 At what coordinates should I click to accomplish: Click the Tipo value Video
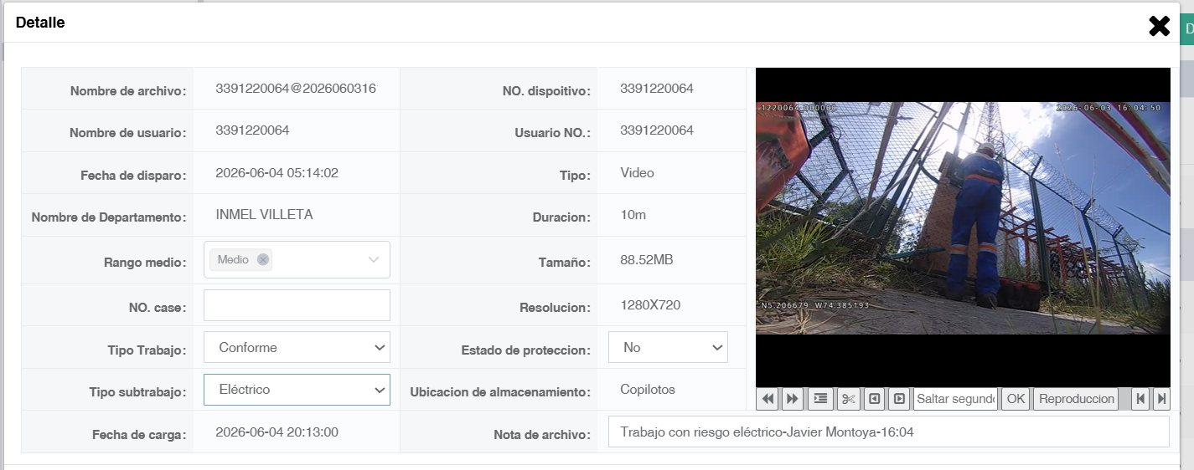[638, 173]
